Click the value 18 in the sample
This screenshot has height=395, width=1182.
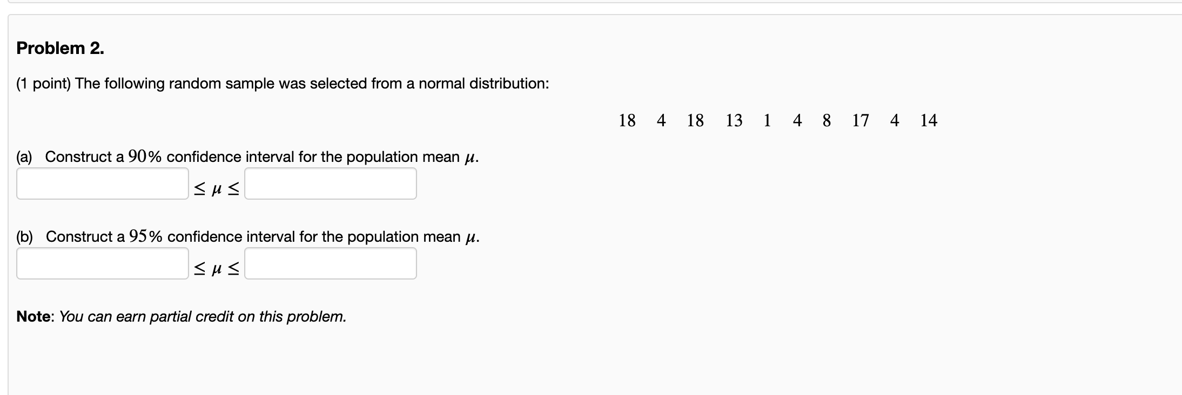[627, 120]
